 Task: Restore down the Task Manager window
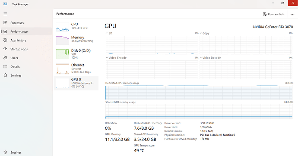(x=282, y=3)
